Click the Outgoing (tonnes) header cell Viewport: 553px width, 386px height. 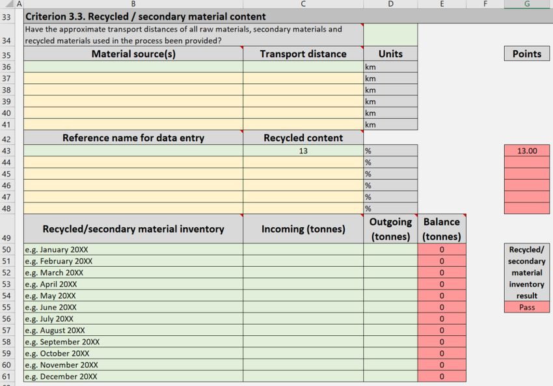[390, 228]
